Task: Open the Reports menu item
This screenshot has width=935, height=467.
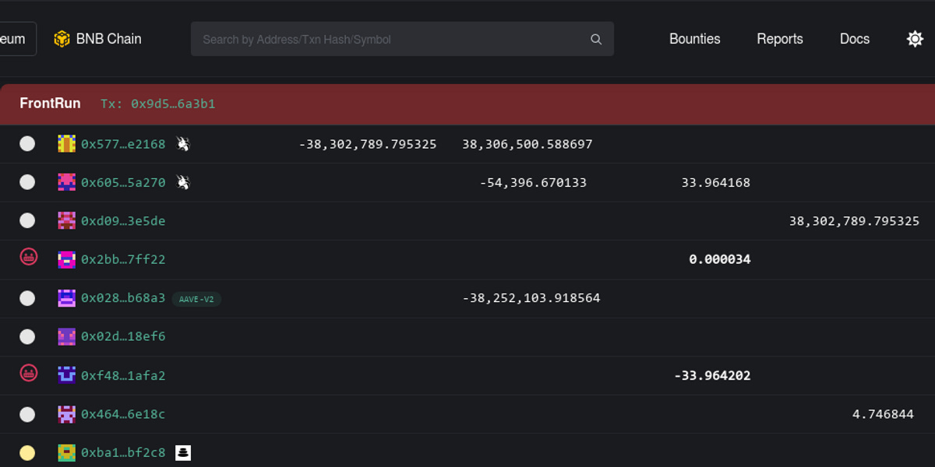Action: pyautogui.click(x=780, y=39)
